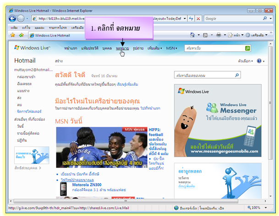Click the browser Back arrow button
The height and width of the screenshot is (216, 279).
12,18
